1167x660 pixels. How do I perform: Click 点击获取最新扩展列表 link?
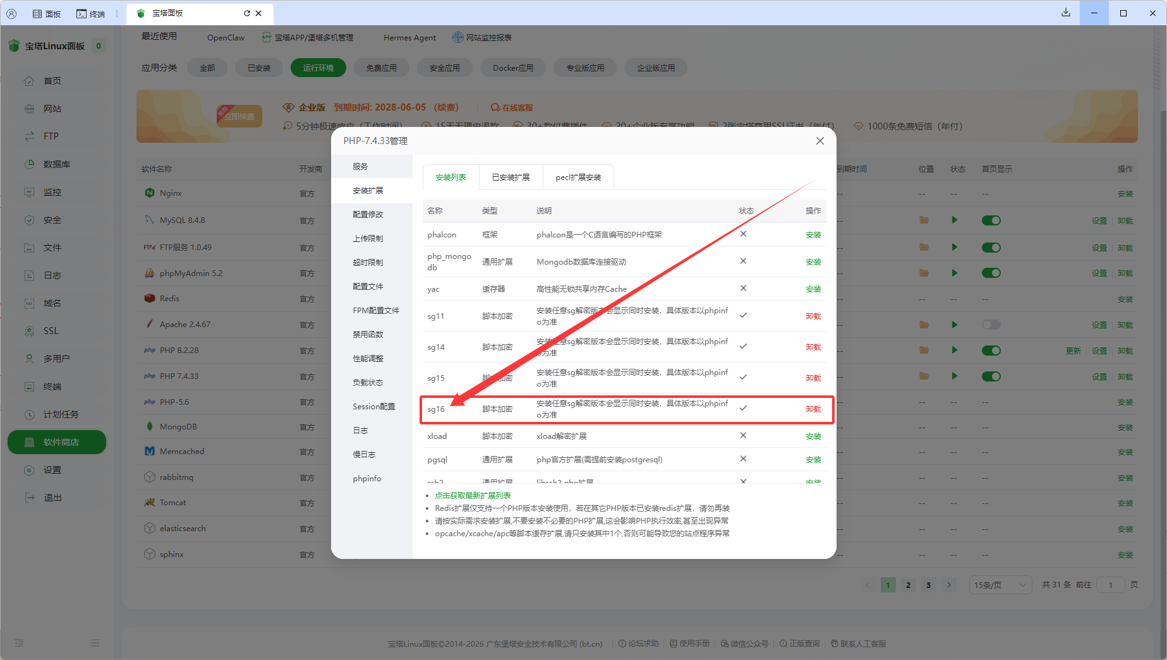(473, 496)
